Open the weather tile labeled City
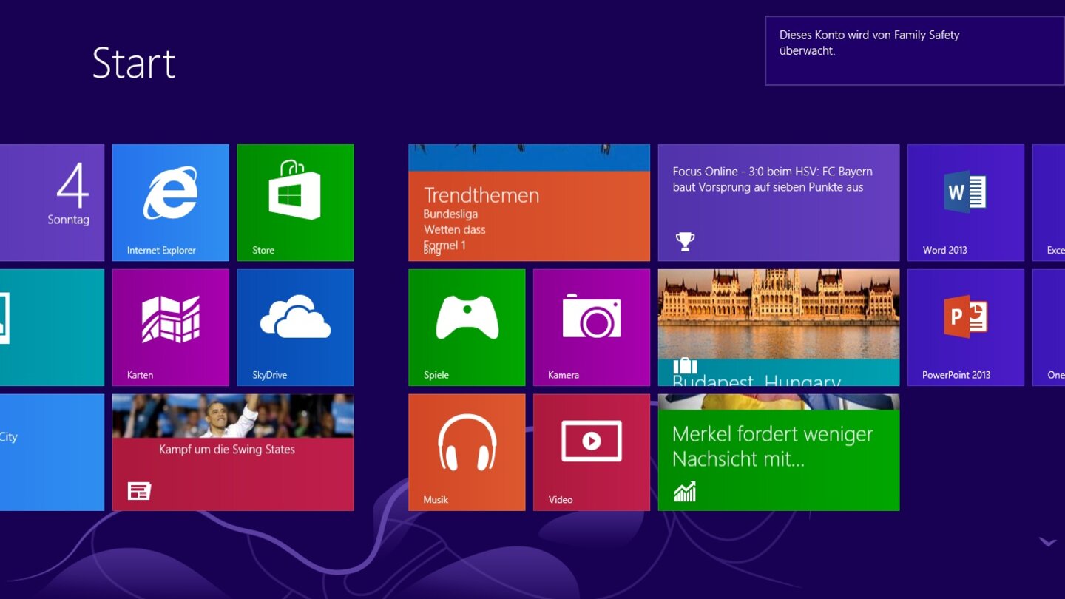This screenshot has height=599, width=1065. 52,453
